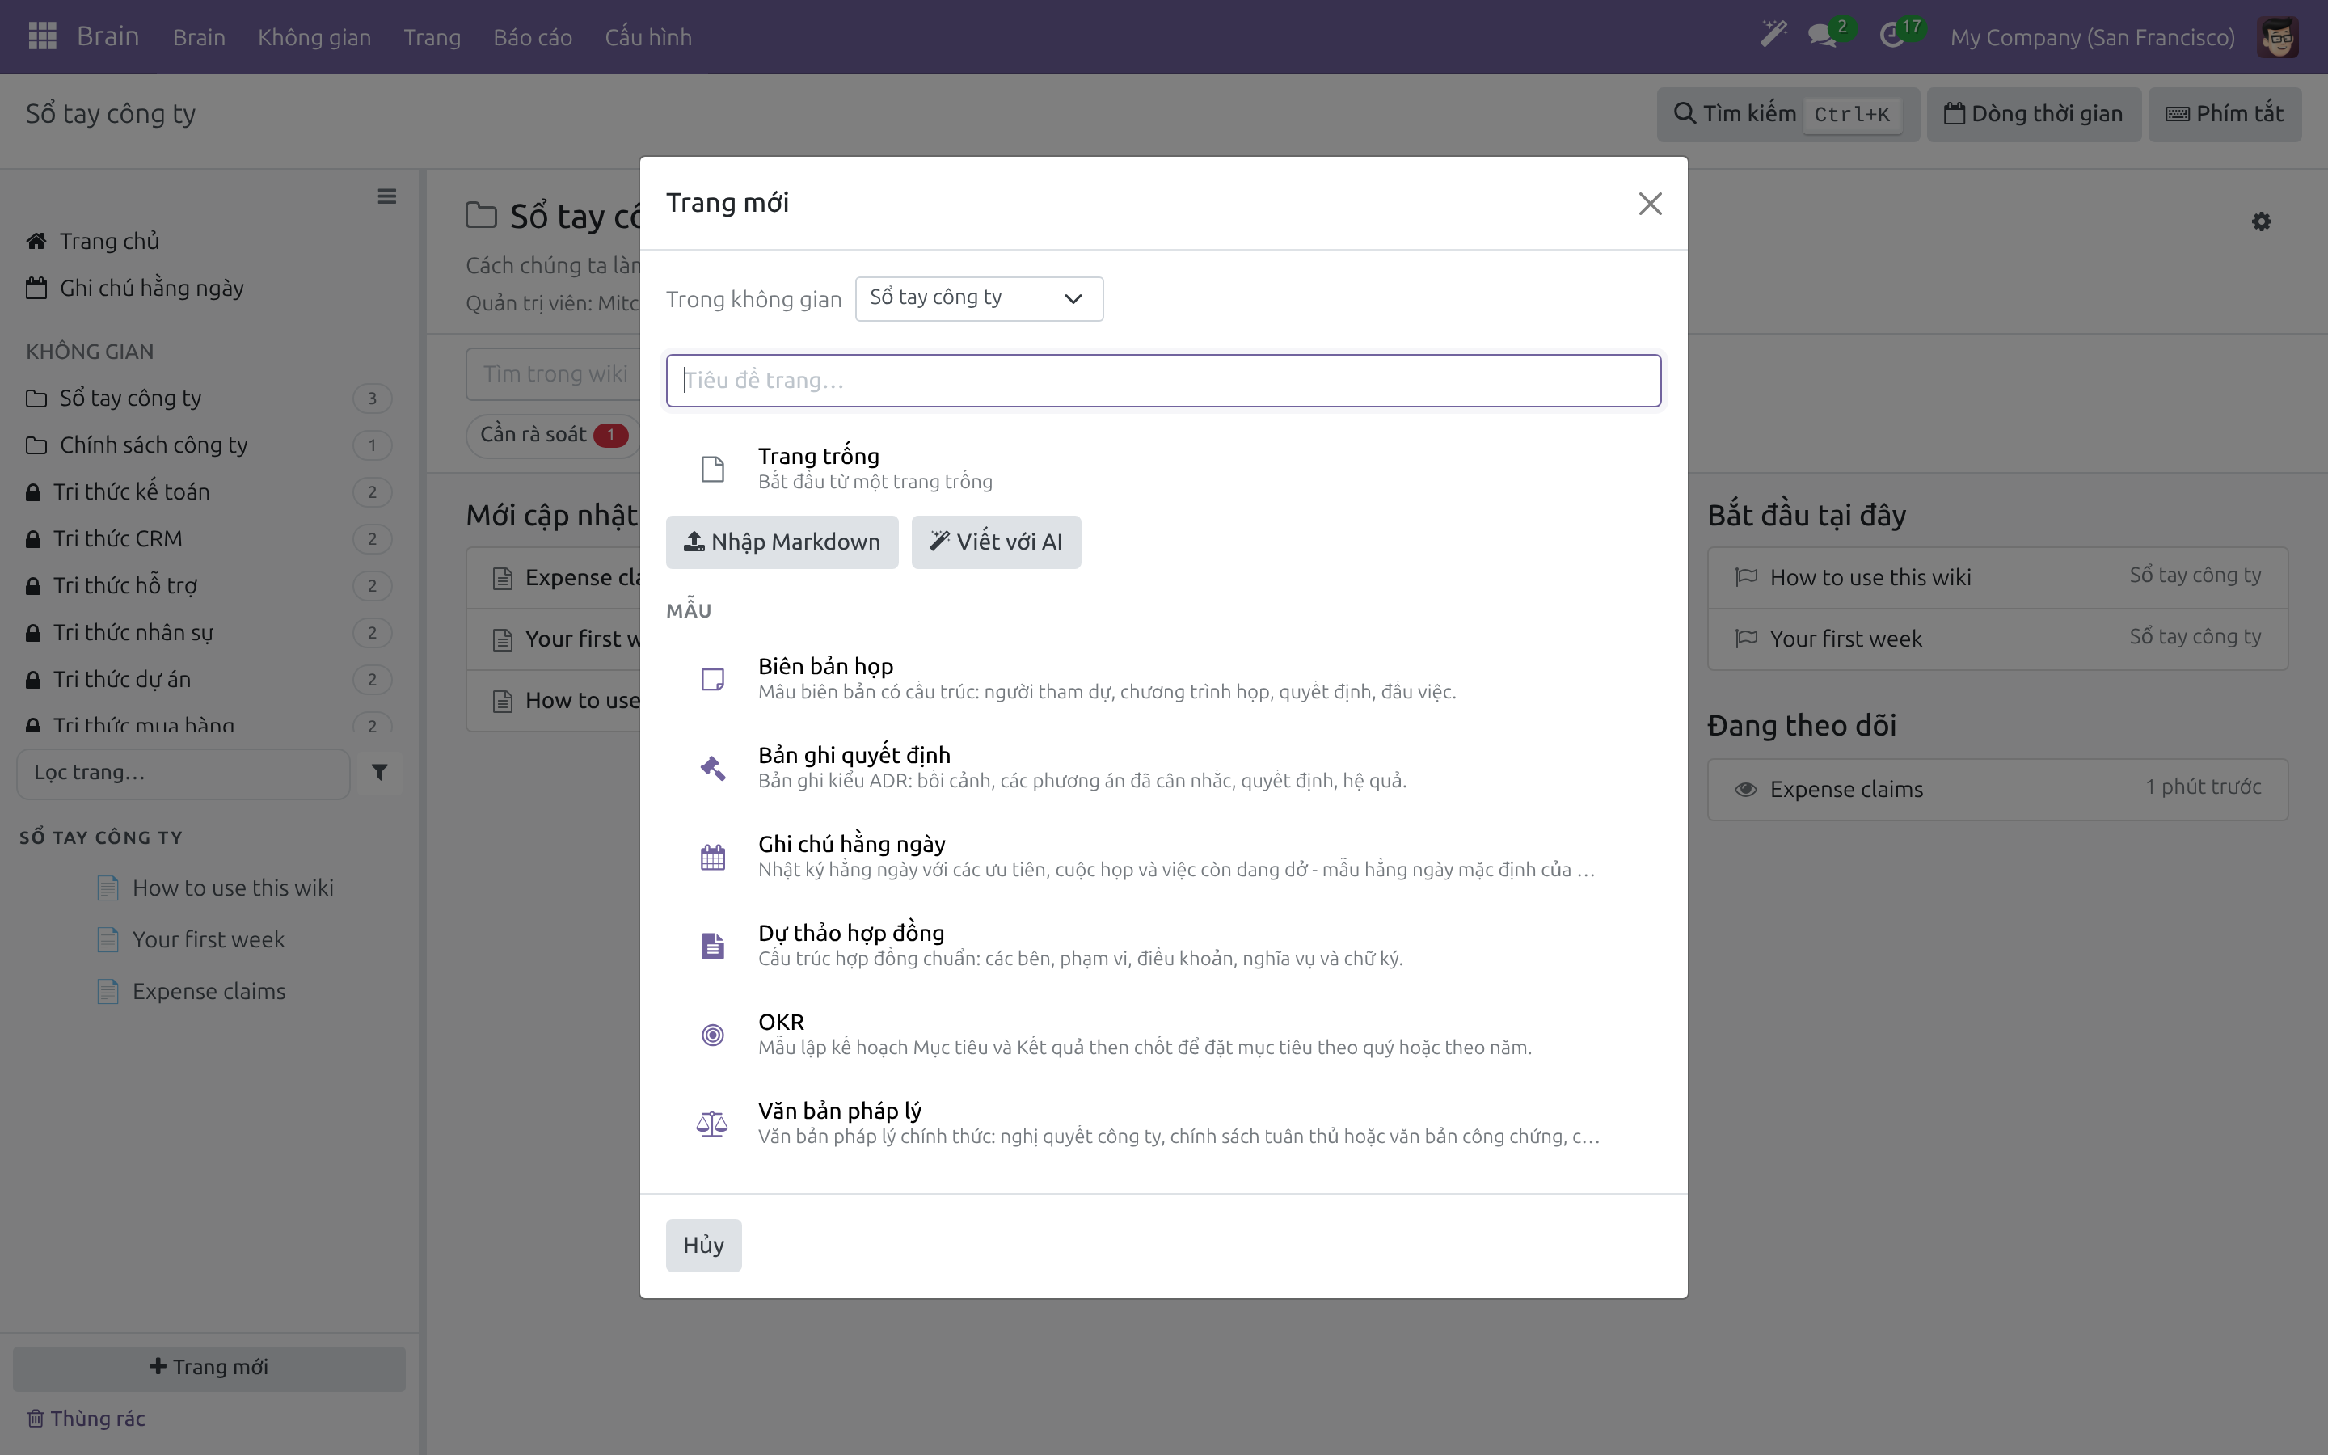Select the Biên bản họp template icon
Viewport: 2328px width, 1455px height.
click(713, 678)
